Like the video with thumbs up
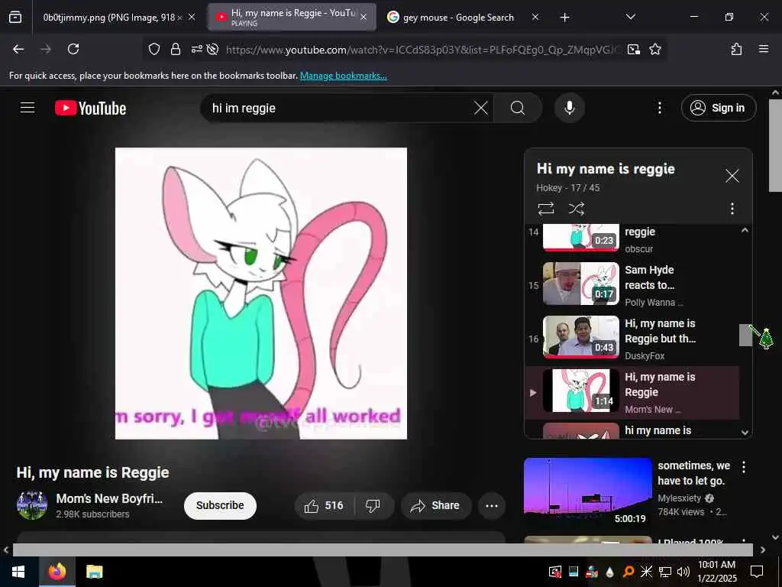 (325, 506)
